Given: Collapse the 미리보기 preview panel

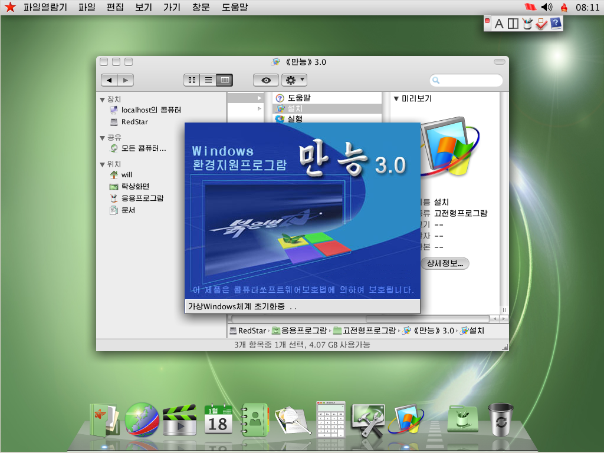Looking at the screenshot, I should (x=395, y=98).
